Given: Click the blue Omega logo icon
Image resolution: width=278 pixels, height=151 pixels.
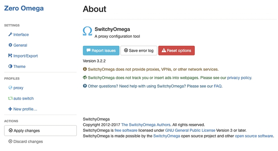Looking at the screenshot, I should click(87, 31).
